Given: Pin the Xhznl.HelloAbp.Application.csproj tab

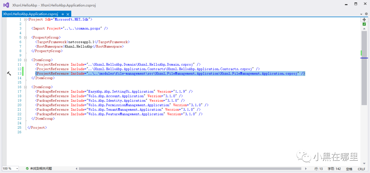Looking at the screenshot, I should pyautogui.click(x=63, y=14).
